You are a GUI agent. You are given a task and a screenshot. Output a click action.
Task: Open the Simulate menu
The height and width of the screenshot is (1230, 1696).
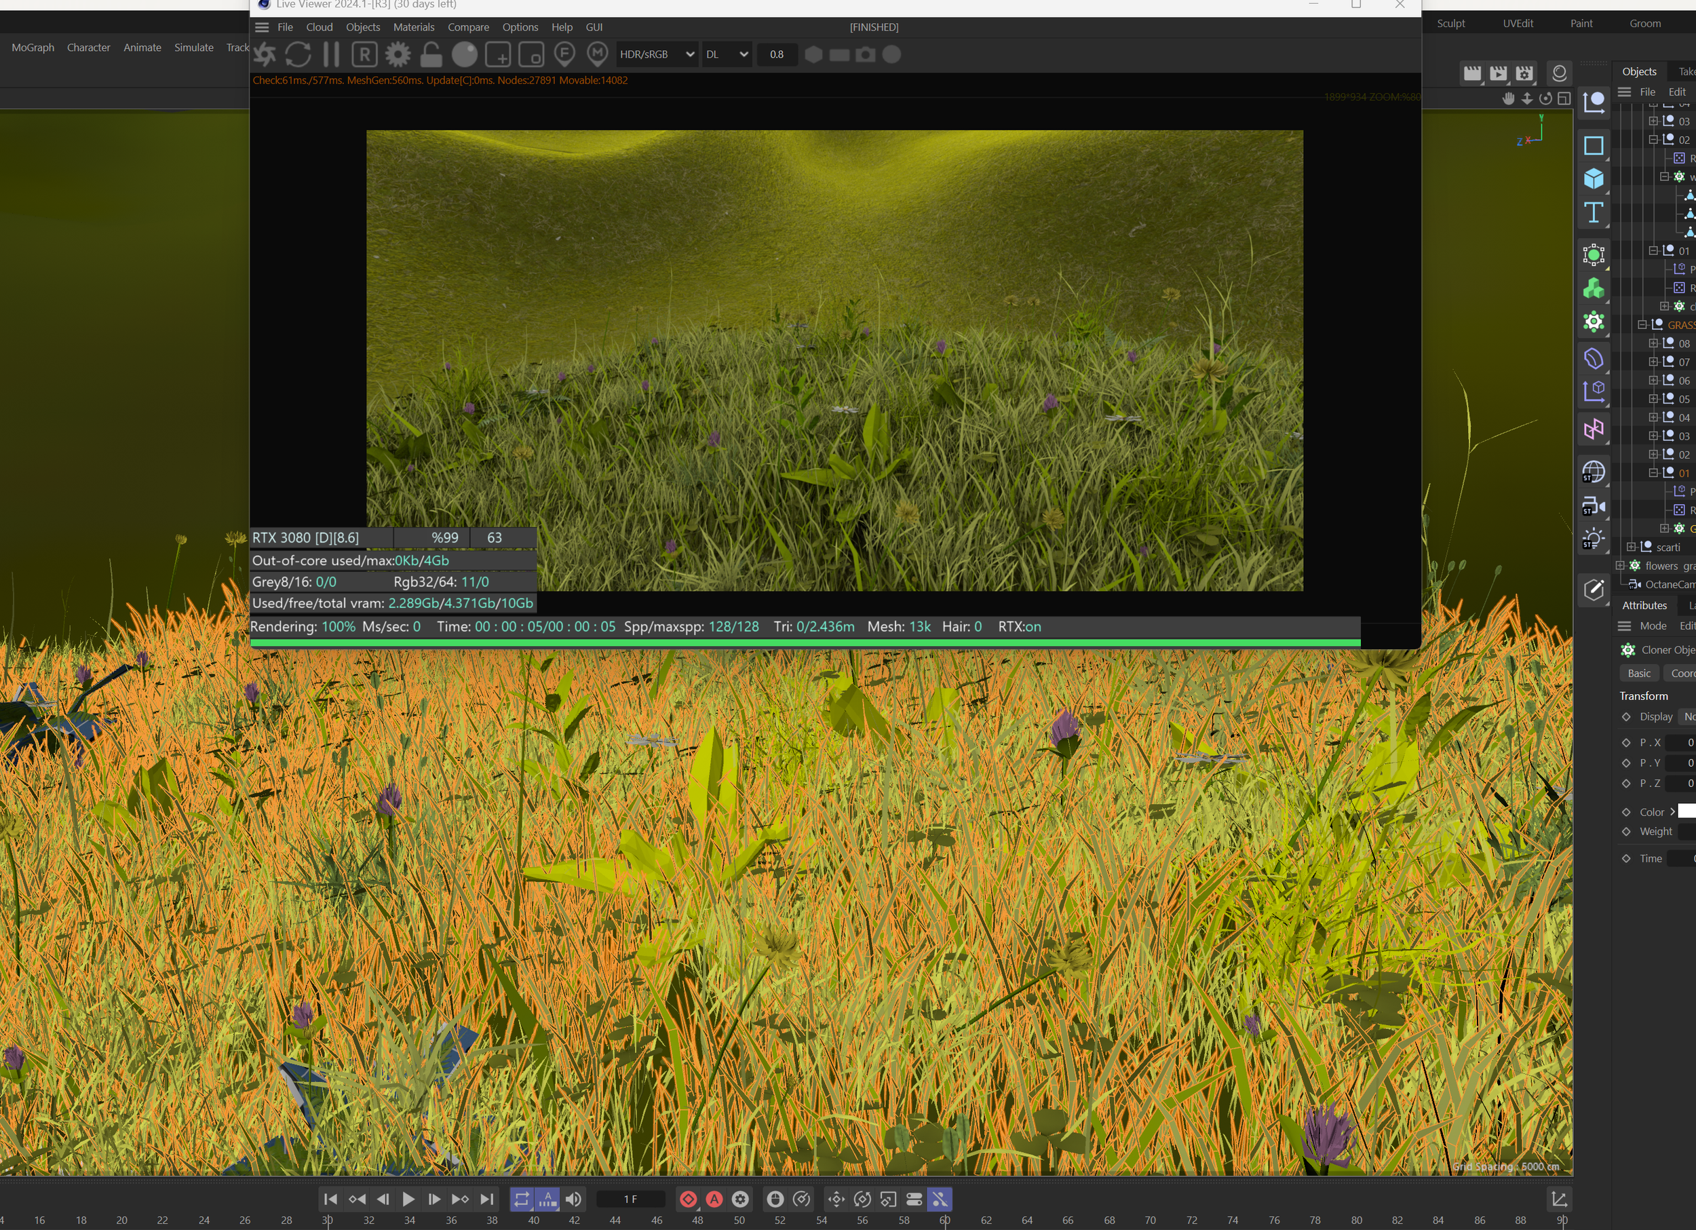pyautogui.click(x=193, y=47)
